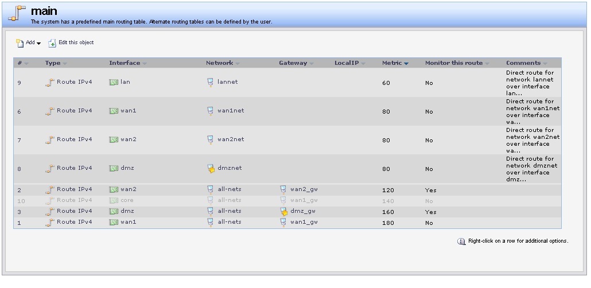Click the wan1net network icon
The width and height of the screenshot is (591, 288).
point(211,111)
